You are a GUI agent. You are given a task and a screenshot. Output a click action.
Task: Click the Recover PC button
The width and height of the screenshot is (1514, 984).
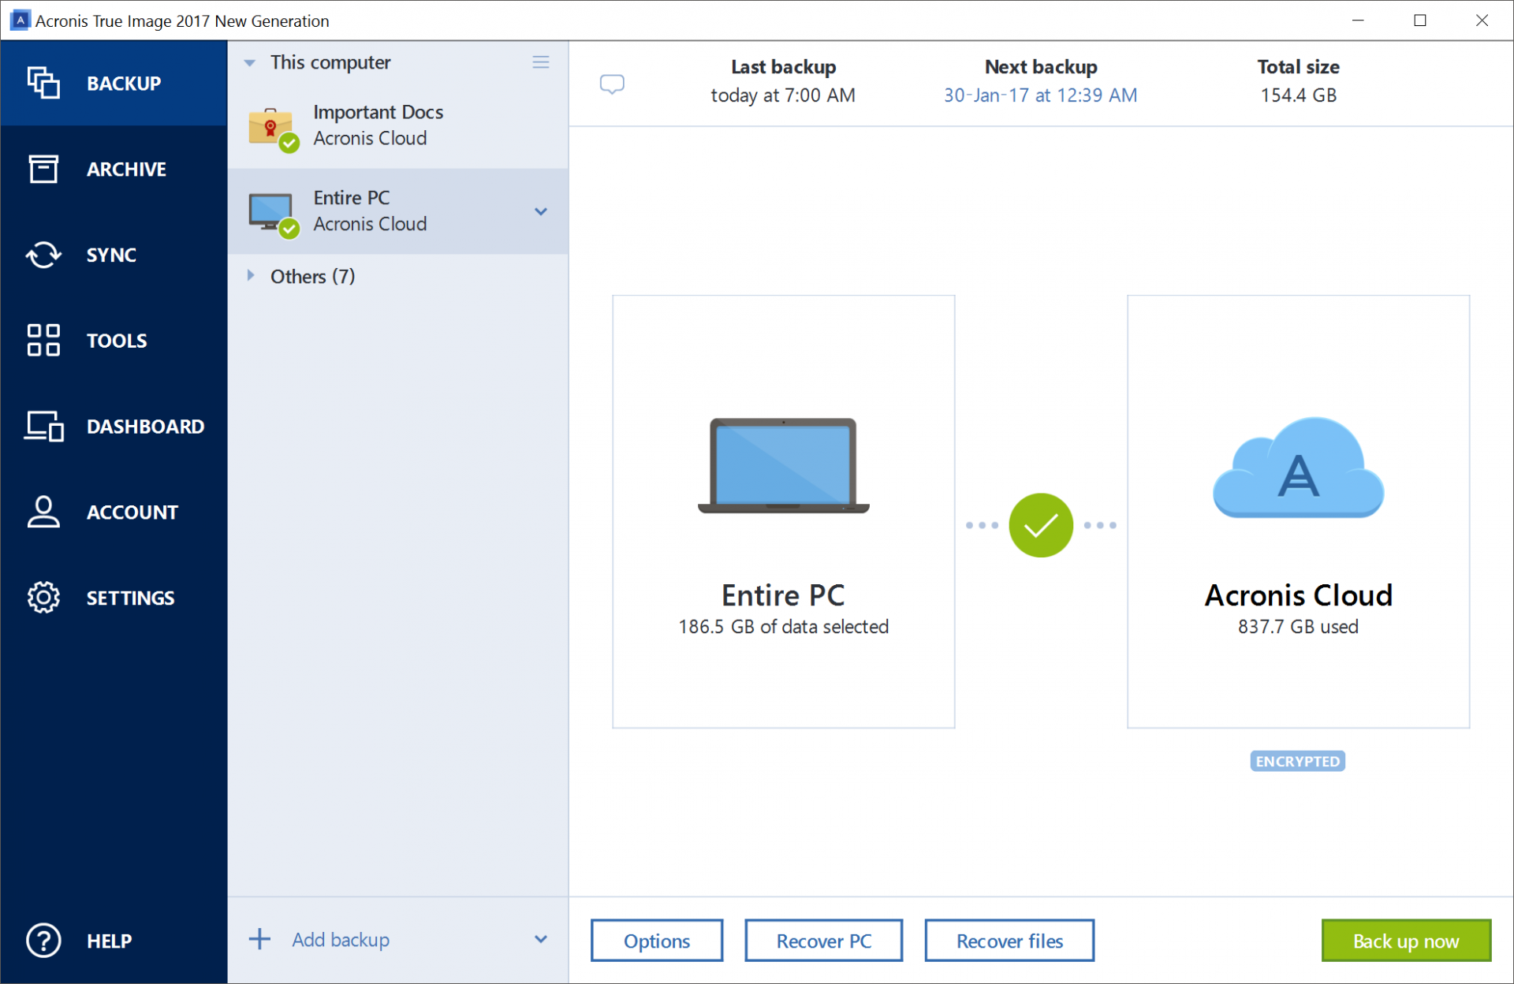click(x=826, y=940)
